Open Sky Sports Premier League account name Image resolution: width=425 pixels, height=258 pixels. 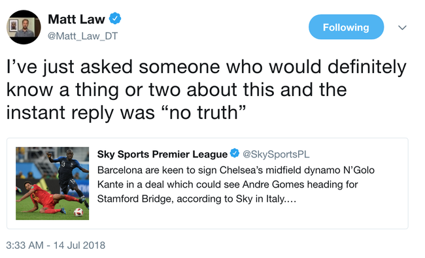162,154
